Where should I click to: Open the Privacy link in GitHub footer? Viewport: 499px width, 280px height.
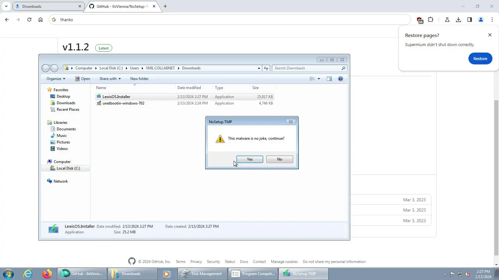point(196,262)
